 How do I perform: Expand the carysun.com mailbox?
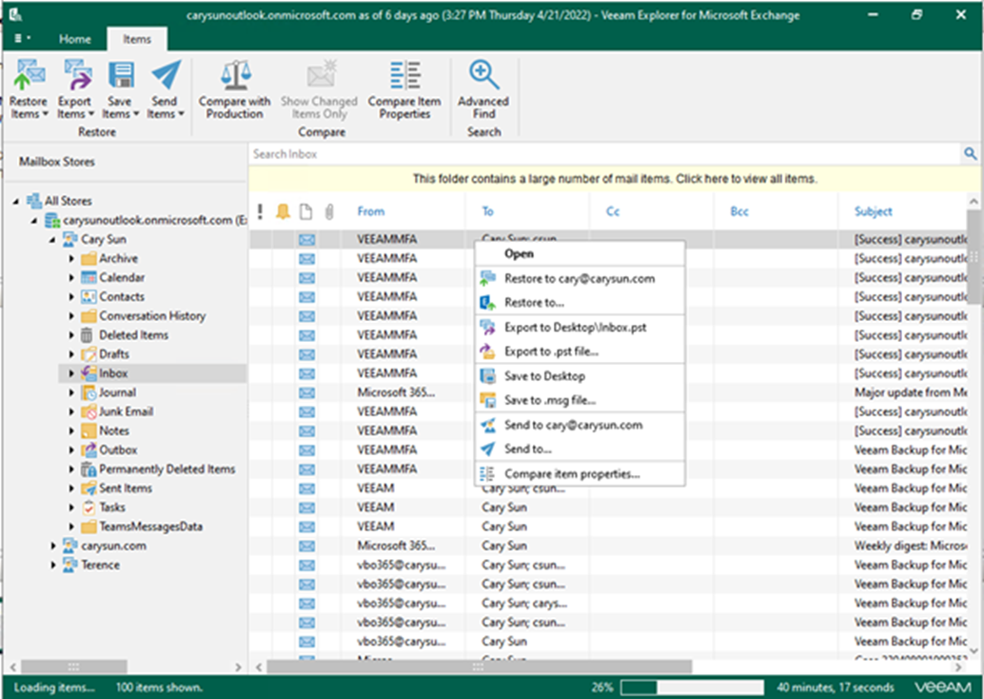(53, 546)
